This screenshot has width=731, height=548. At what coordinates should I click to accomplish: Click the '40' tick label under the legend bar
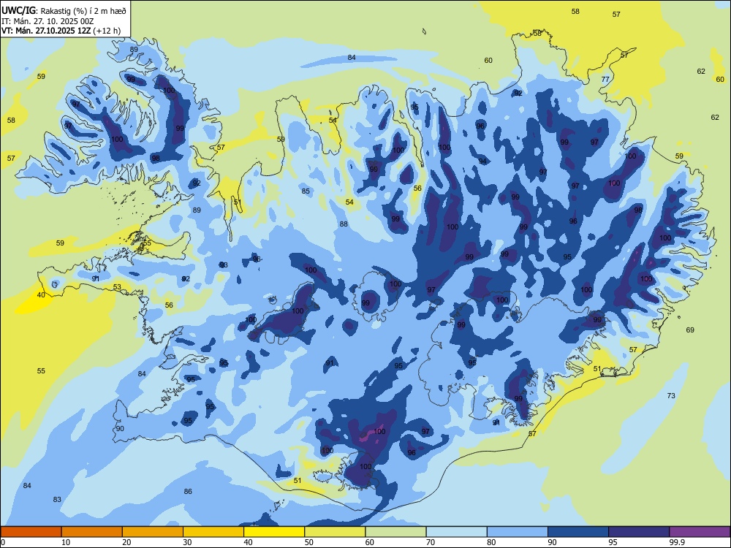point(248,542)
